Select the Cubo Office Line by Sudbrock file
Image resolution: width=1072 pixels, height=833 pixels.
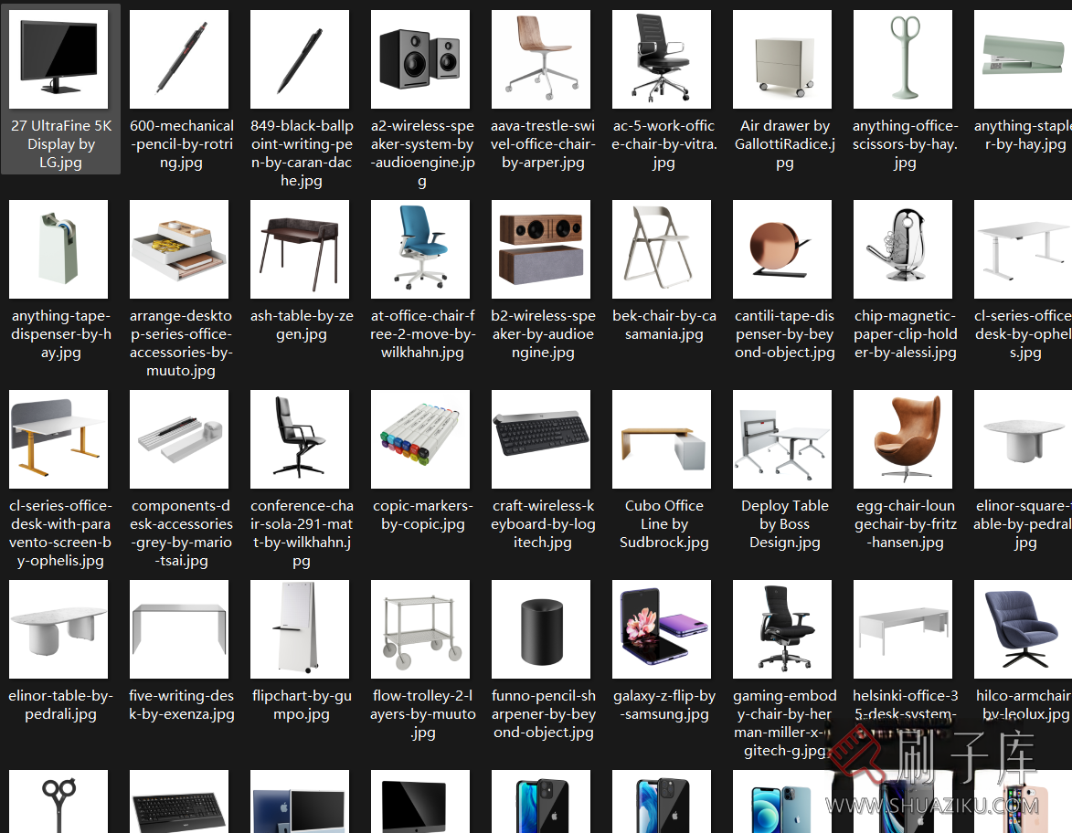[x=663, y=439]
